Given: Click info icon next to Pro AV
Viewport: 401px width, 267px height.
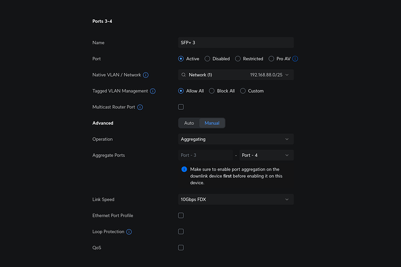Looking at the screenshot, I should point(295,59).
